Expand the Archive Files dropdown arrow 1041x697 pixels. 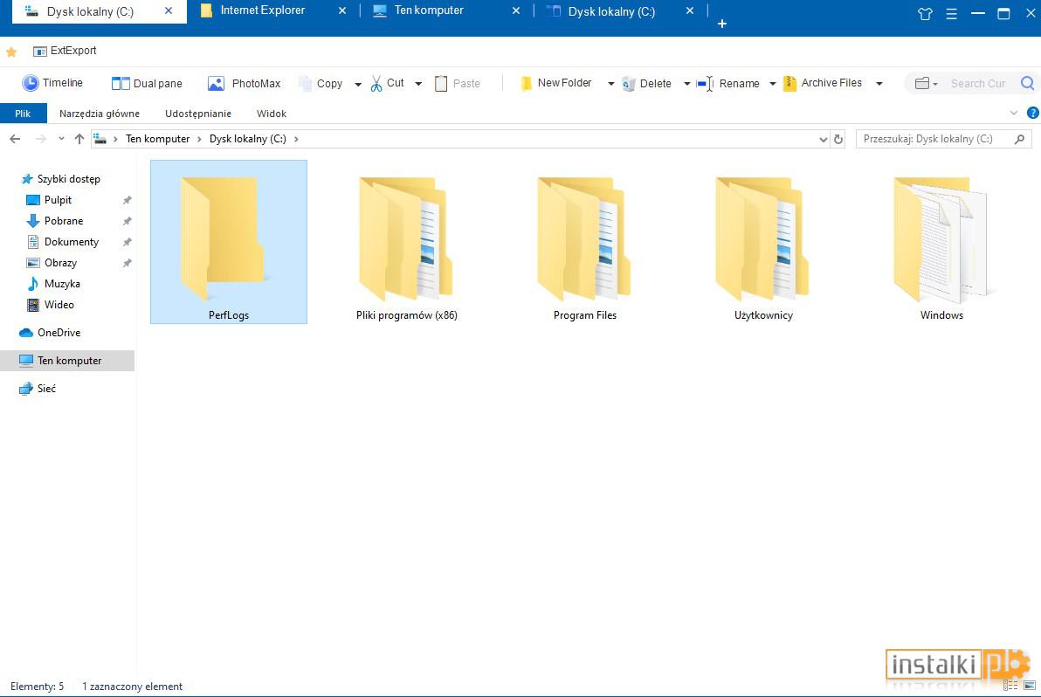[879, 84]
